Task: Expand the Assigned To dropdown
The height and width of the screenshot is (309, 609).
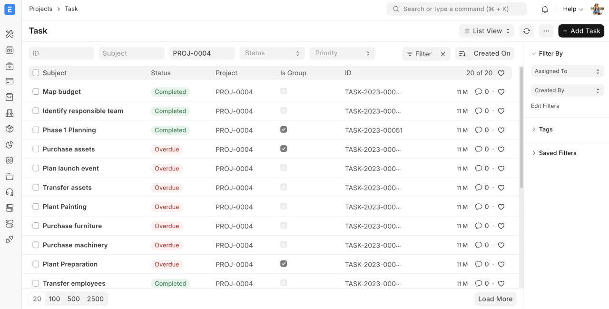Action: (x=567, y=71)
